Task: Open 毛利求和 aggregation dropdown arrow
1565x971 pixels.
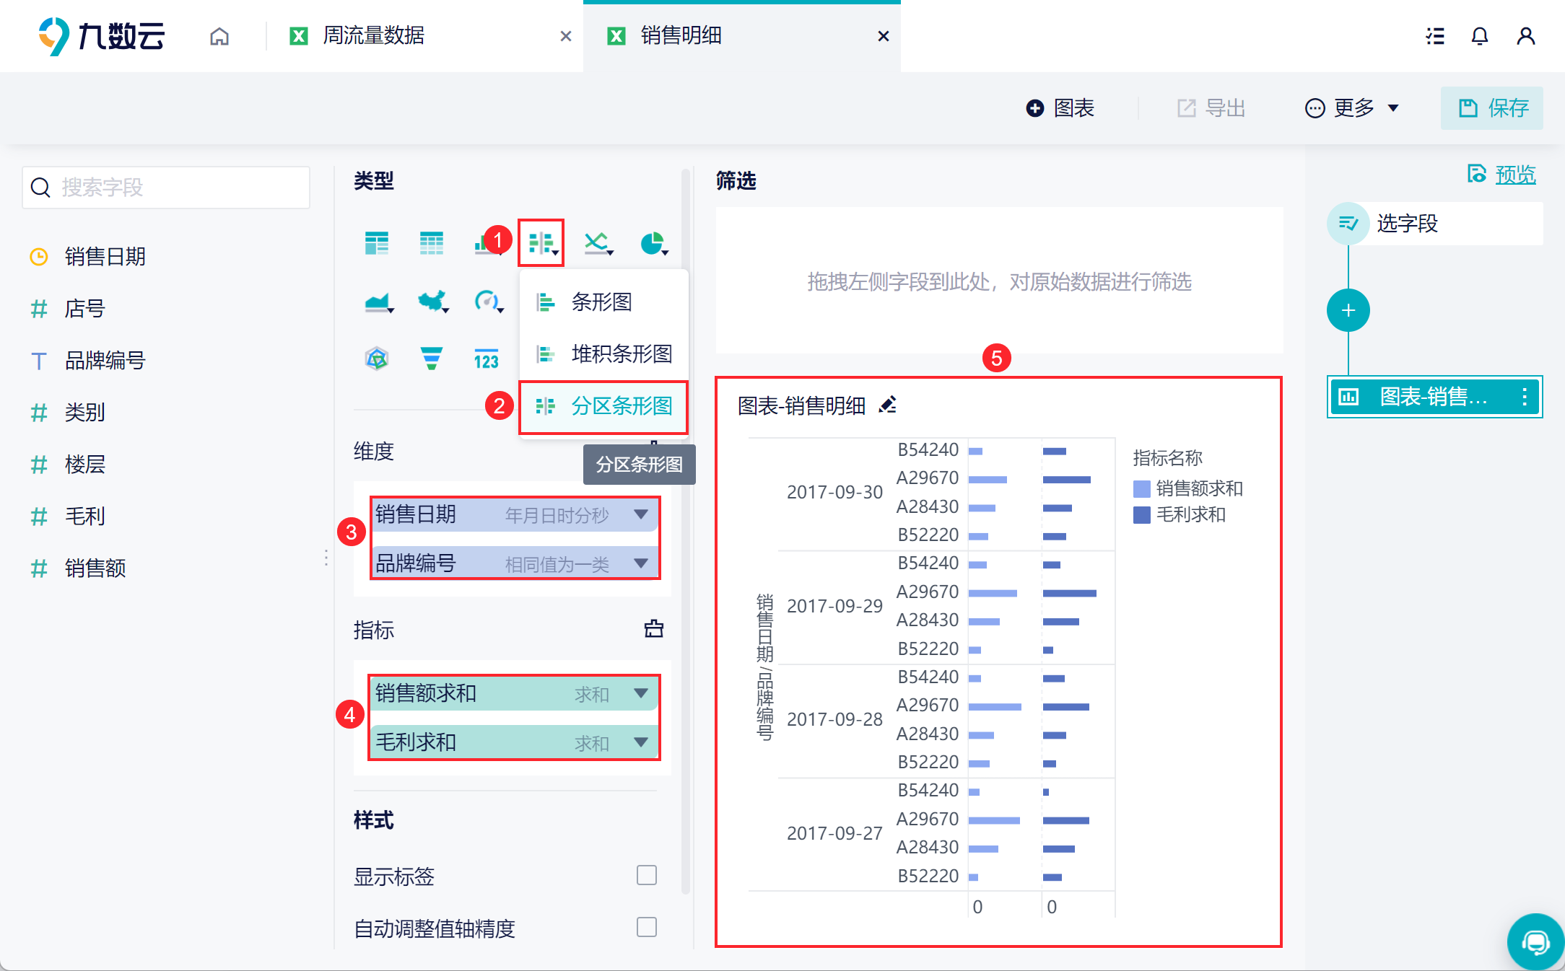Action: (640, 742)
